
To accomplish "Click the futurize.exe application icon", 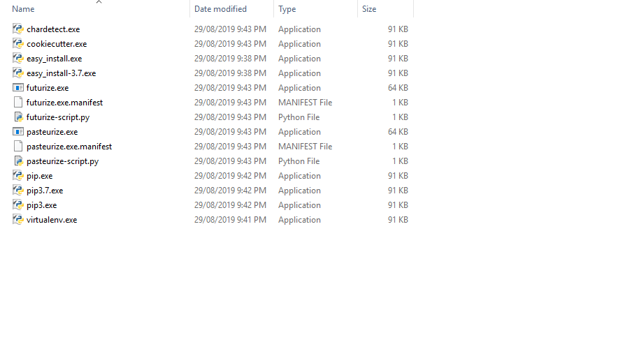I will pos(17,87).
